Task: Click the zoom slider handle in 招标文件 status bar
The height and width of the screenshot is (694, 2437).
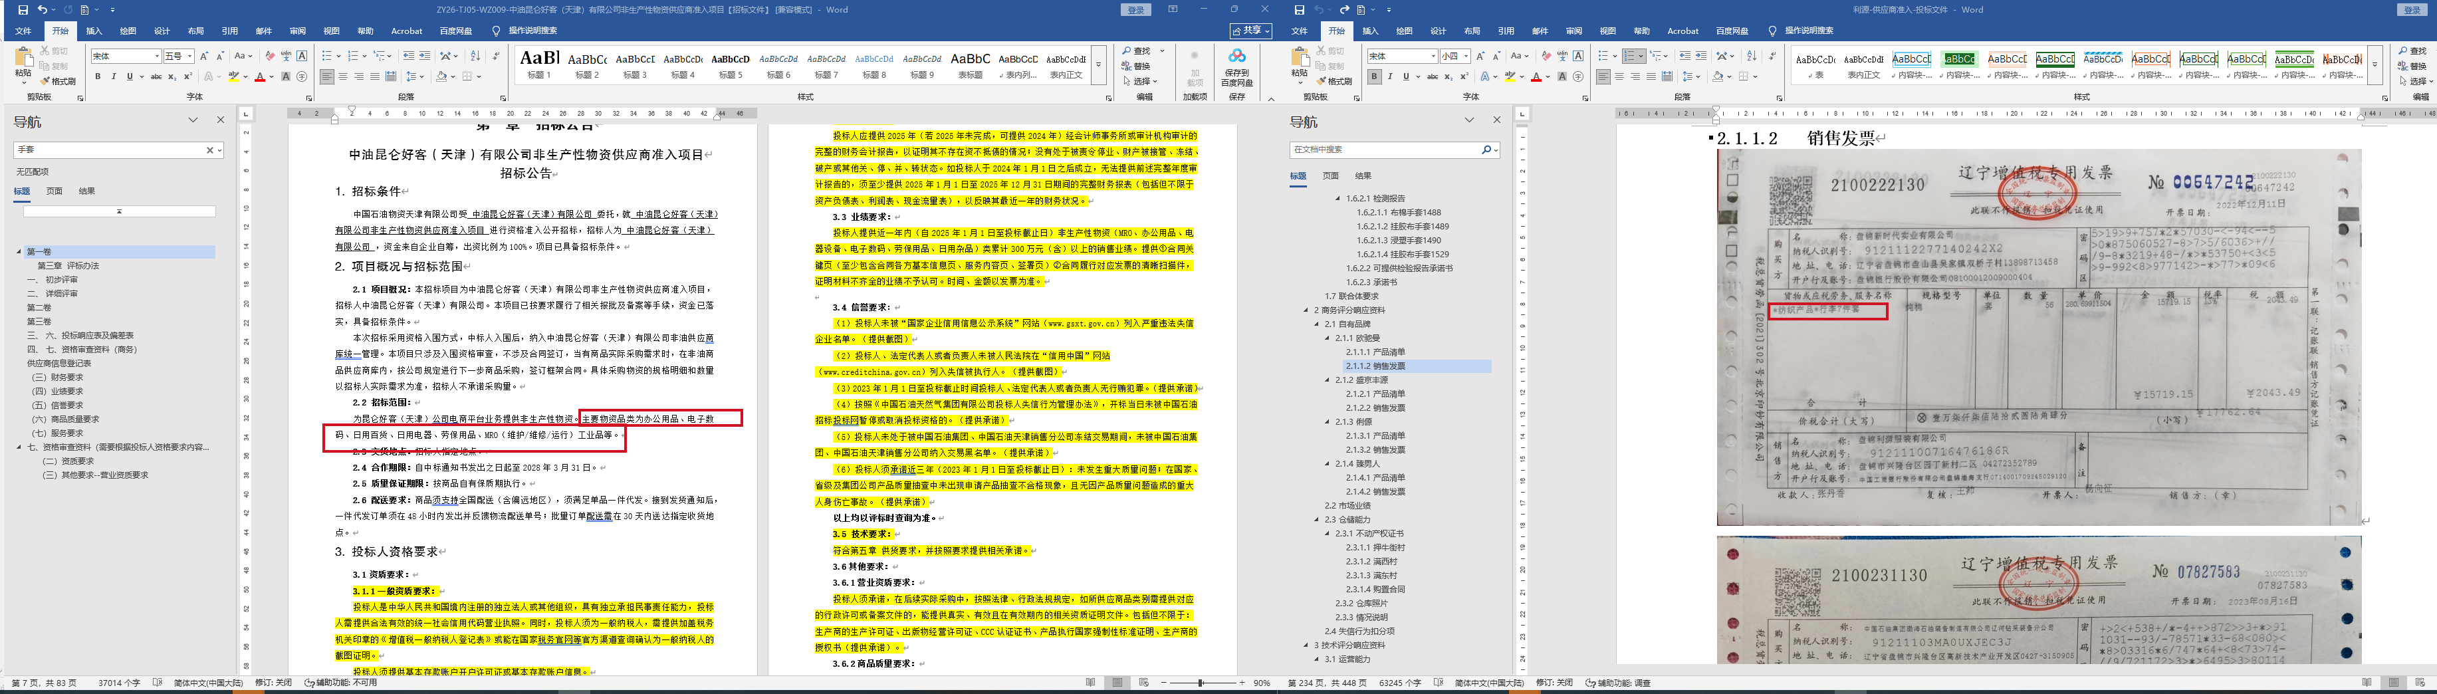Action: (x=1201, y=683)
